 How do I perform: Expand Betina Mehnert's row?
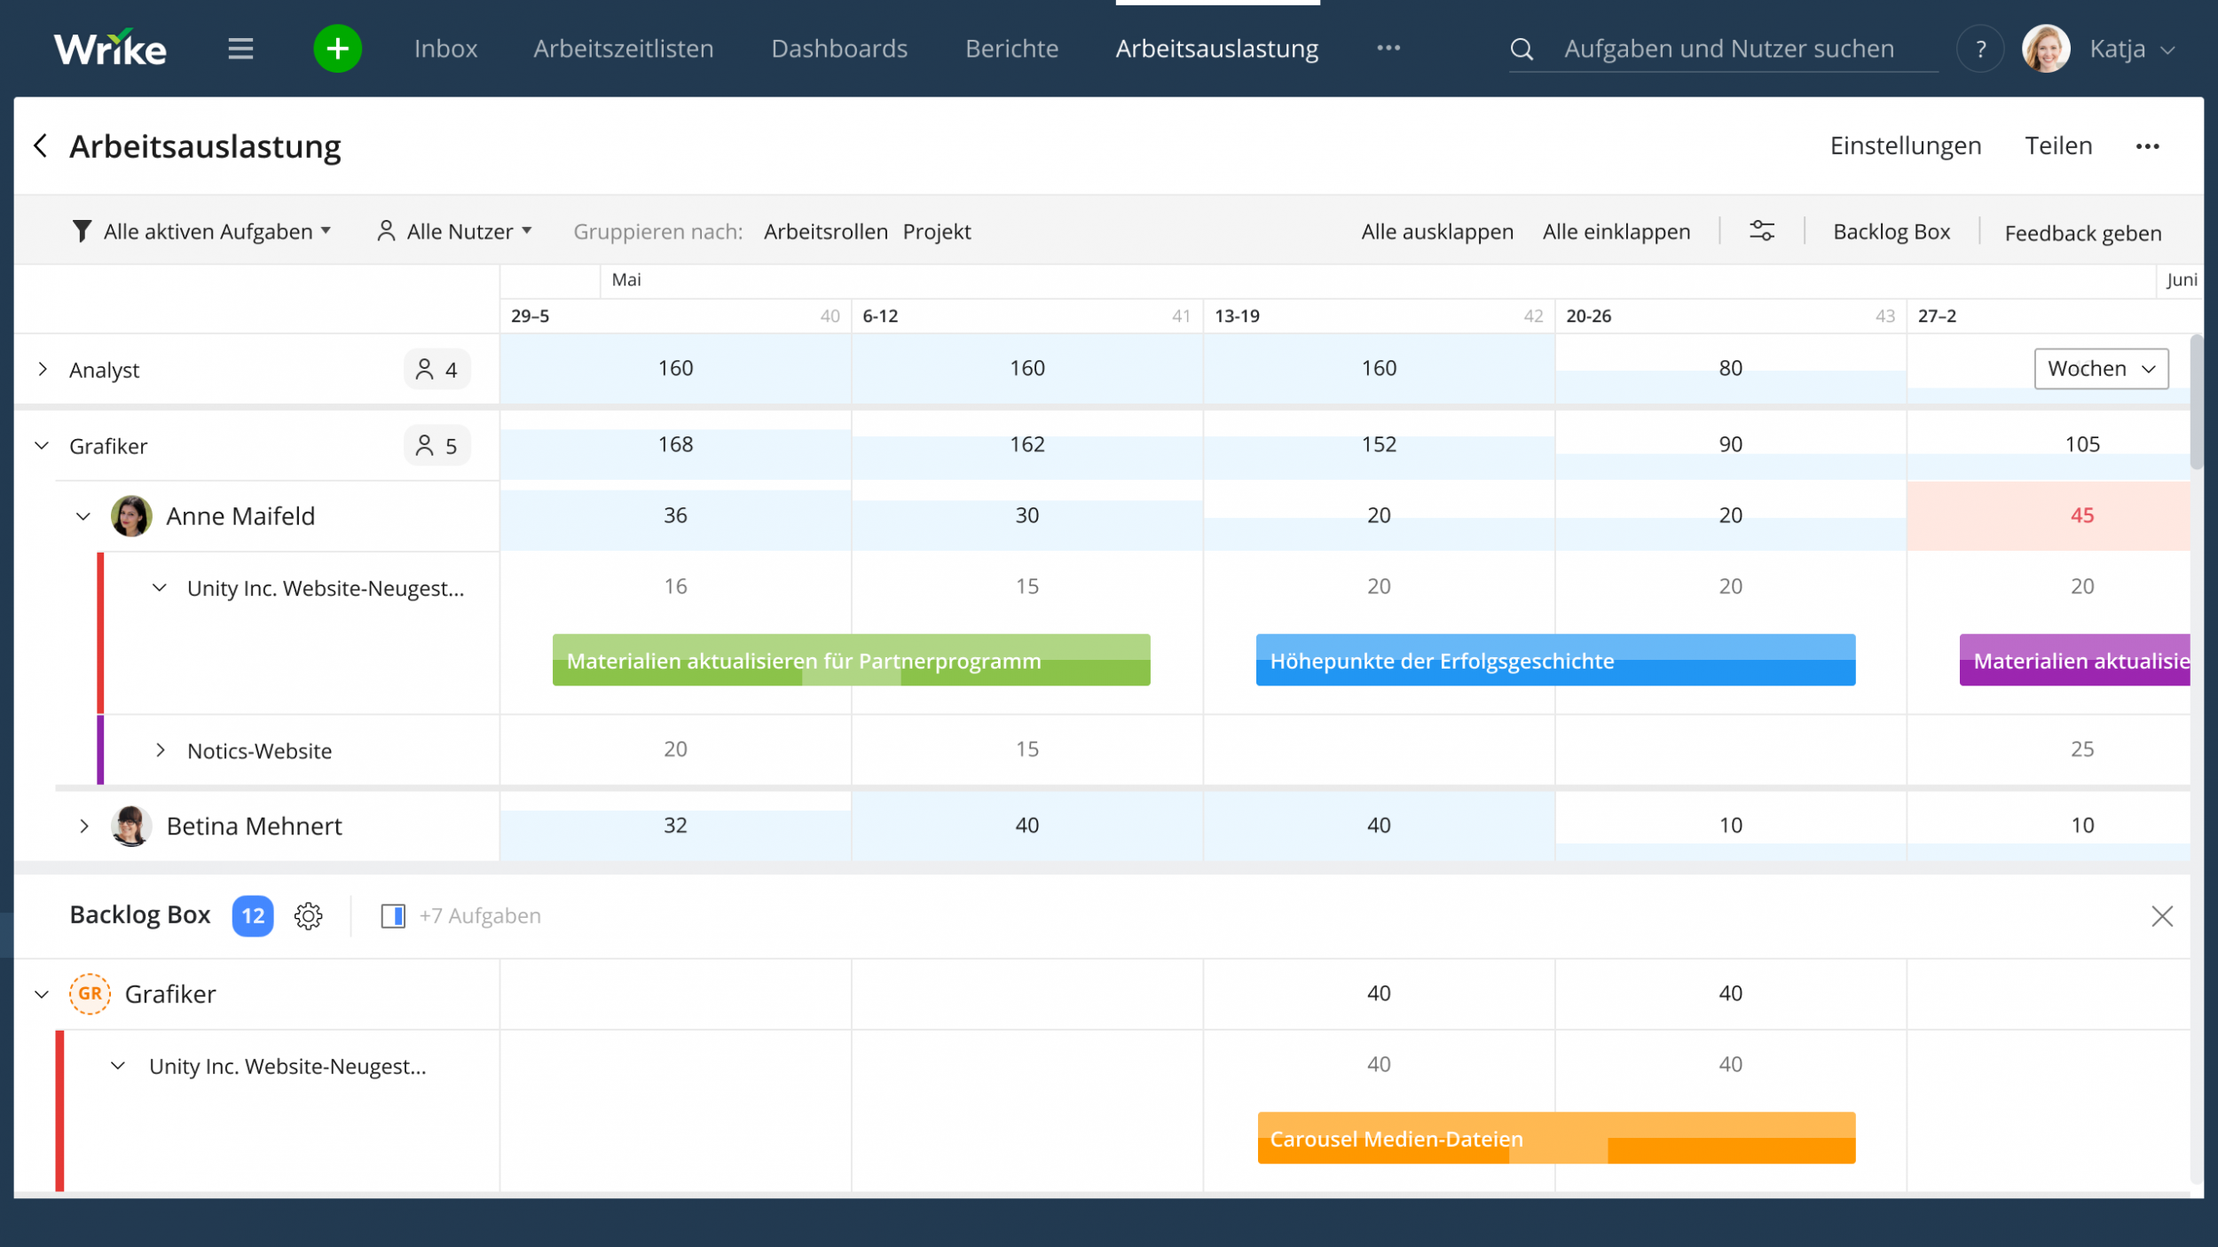click(x=84, y=826)
